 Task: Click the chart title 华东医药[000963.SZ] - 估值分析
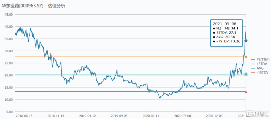34,6
